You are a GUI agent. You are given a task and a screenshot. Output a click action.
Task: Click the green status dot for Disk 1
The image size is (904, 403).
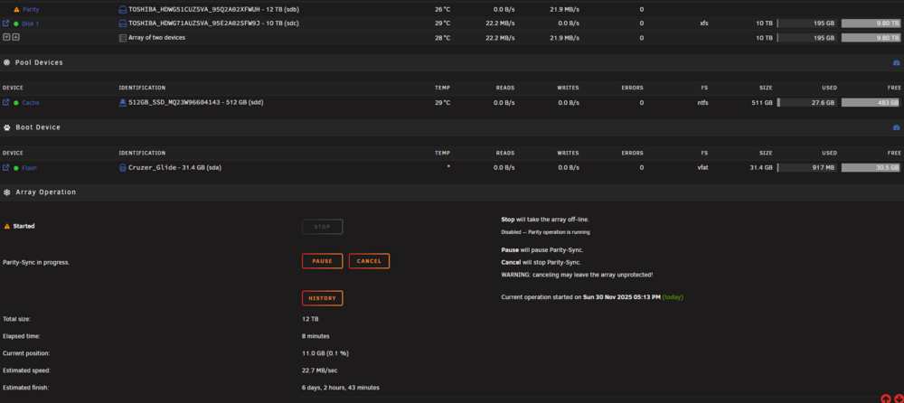[x=16, y=23]
